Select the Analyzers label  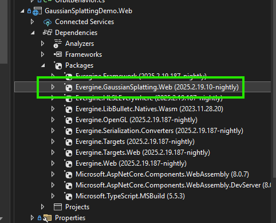tap(80, 44)
